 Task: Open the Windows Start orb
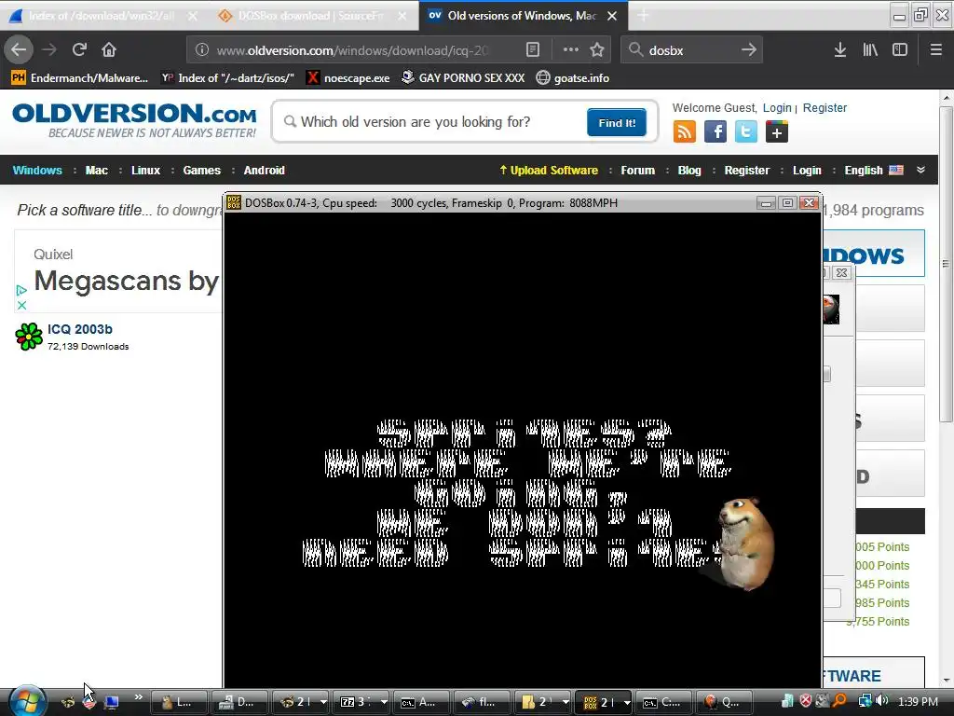pyautogui.click(x=27, y=701)
